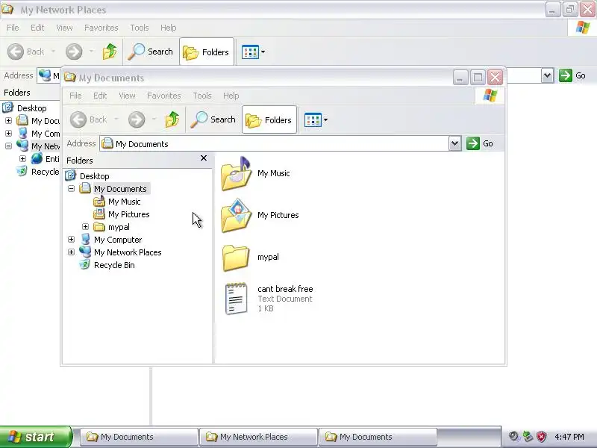Open Tools menu in My Documents window
This screenshot has width=597, height=448.
pos(202,96)
